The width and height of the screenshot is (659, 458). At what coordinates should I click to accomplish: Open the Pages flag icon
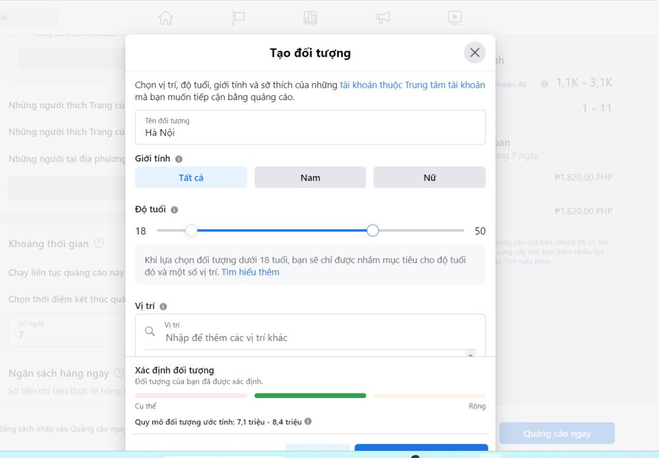239,18
